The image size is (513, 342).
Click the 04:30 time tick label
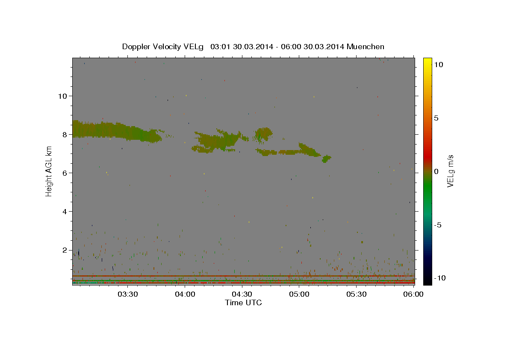click(242, 294)
